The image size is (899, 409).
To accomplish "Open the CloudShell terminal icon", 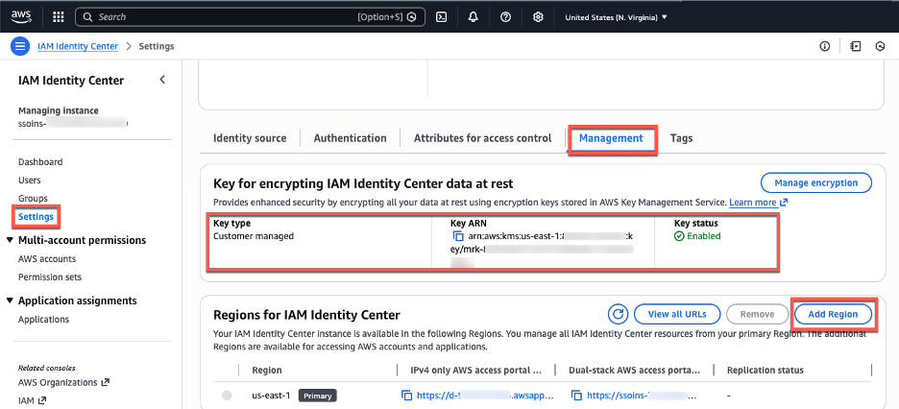I will coord(441,17).
